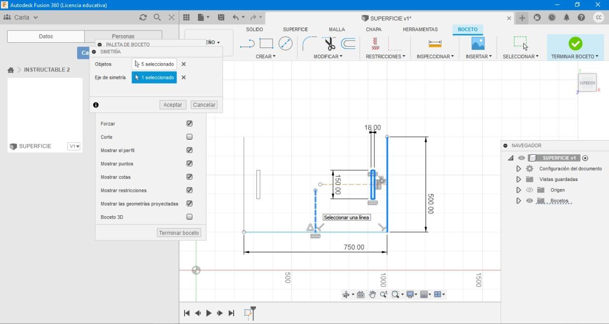Click the Terminar boceto button
This screenshot has height=324, width=609.
179,233
